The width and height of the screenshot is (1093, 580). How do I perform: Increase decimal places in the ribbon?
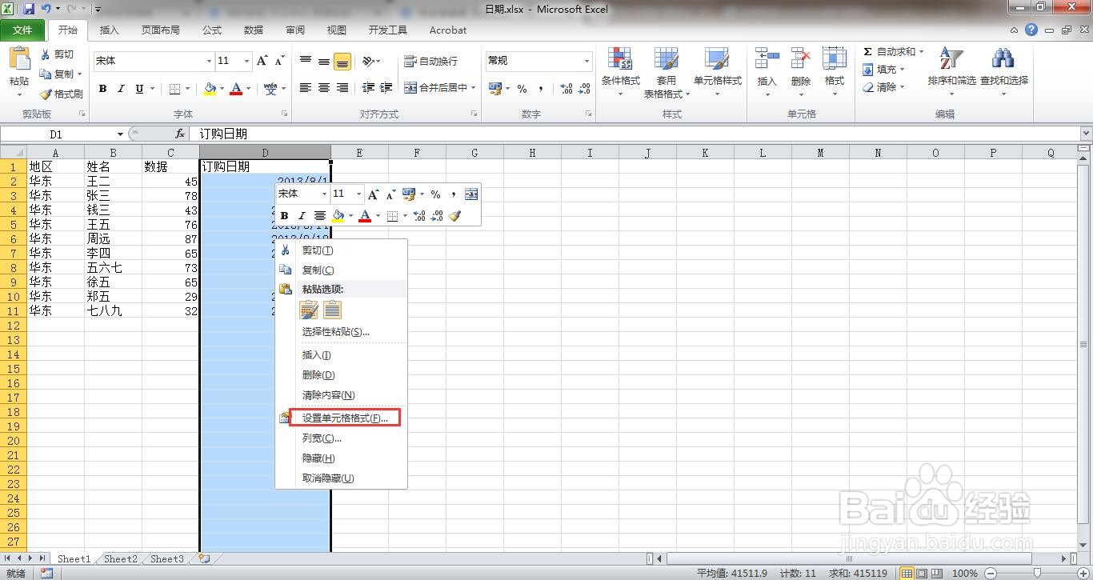[566, 89]
